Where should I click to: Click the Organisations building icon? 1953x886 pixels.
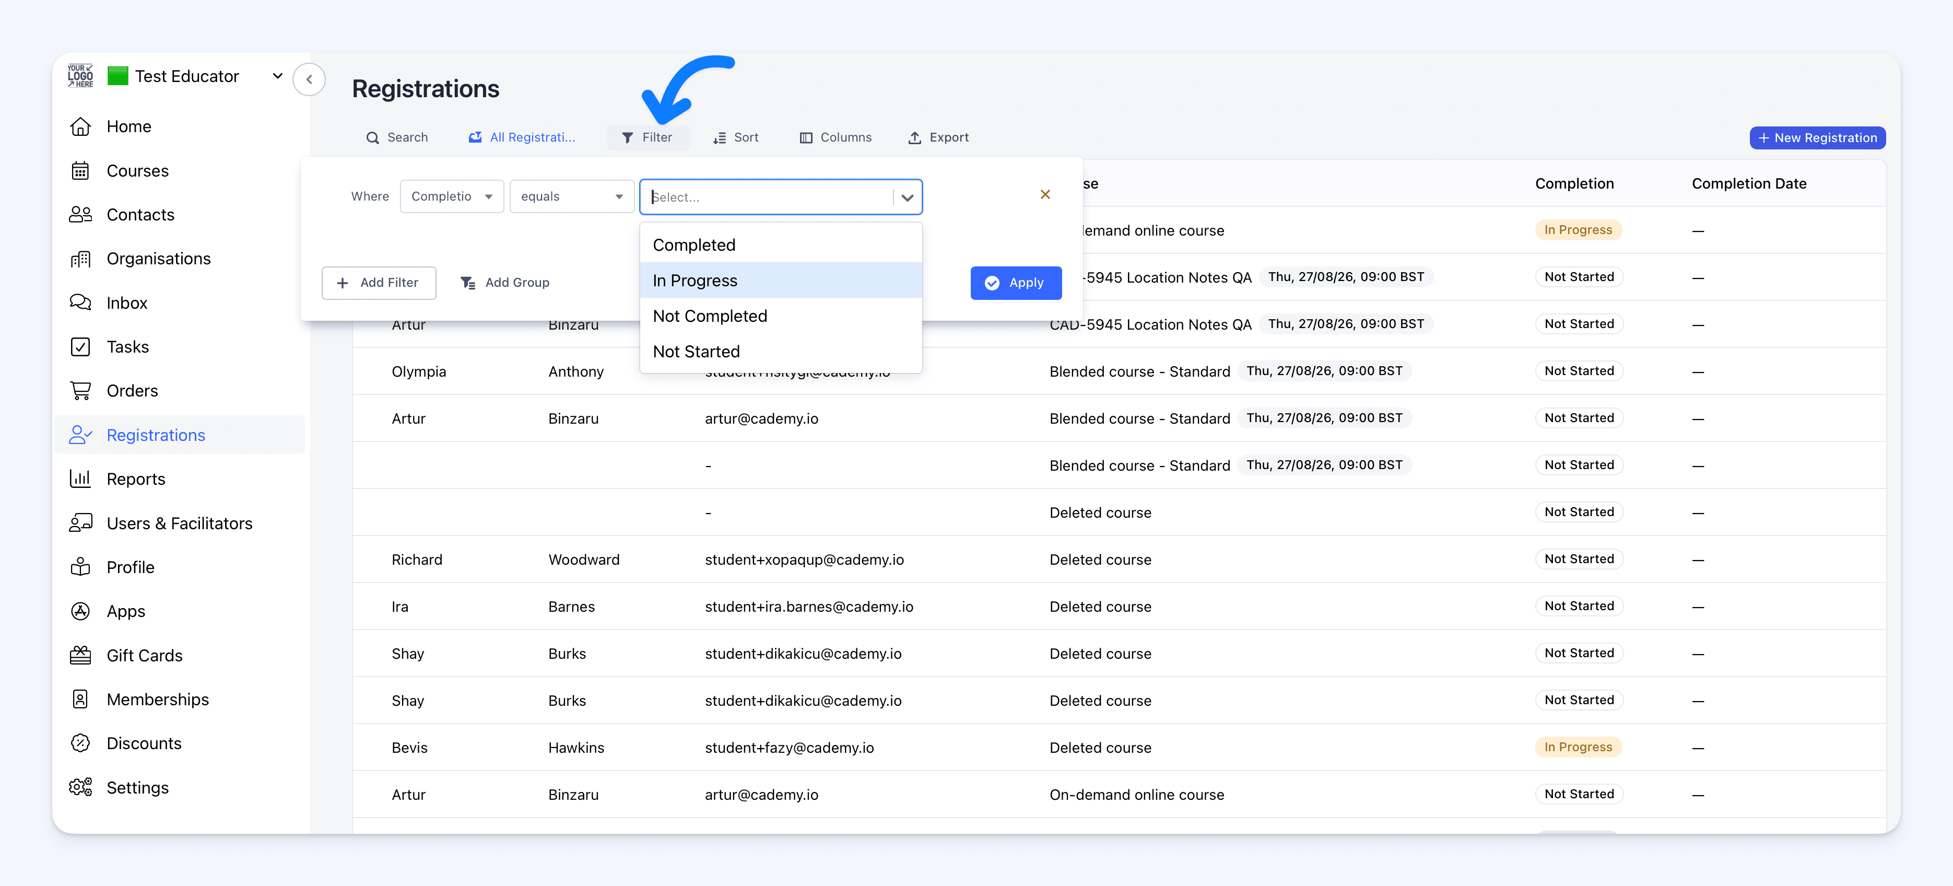pos(80,259)
